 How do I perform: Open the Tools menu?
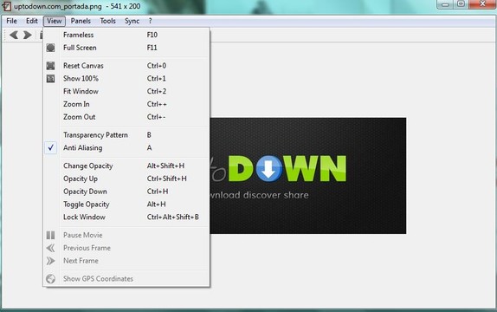[x=107, y=21]
